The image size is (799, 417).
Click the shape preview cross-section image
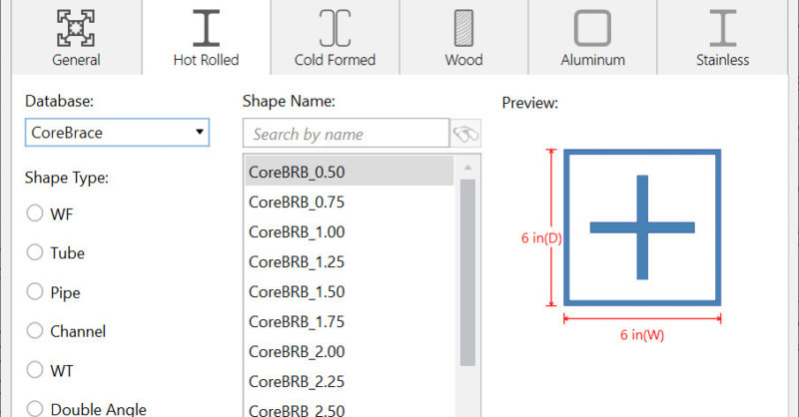(x=641, y=227)
